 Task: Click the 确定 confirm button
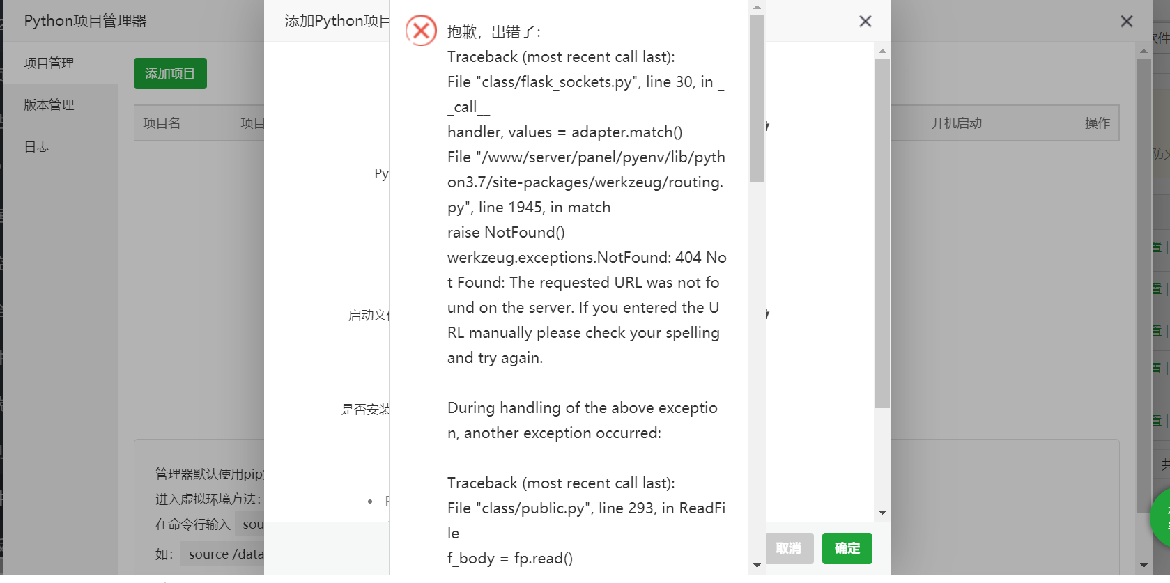(847, 548)
